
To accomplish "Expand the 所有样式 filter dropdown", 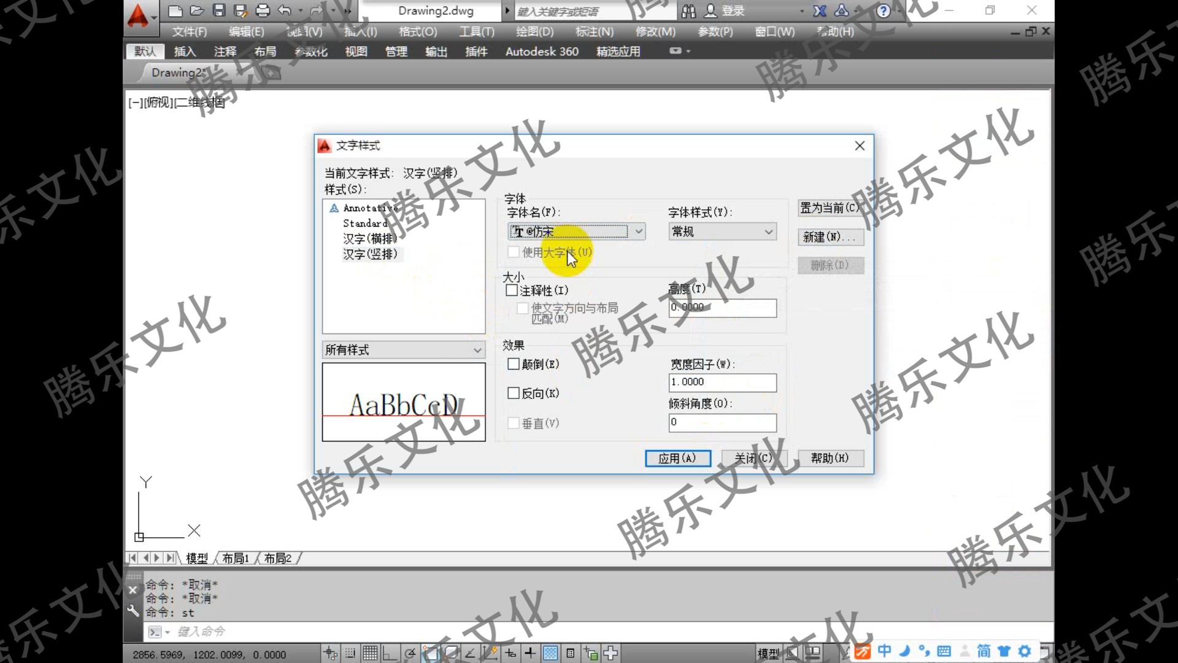I will pyautogui.click(x=477, y=349).
